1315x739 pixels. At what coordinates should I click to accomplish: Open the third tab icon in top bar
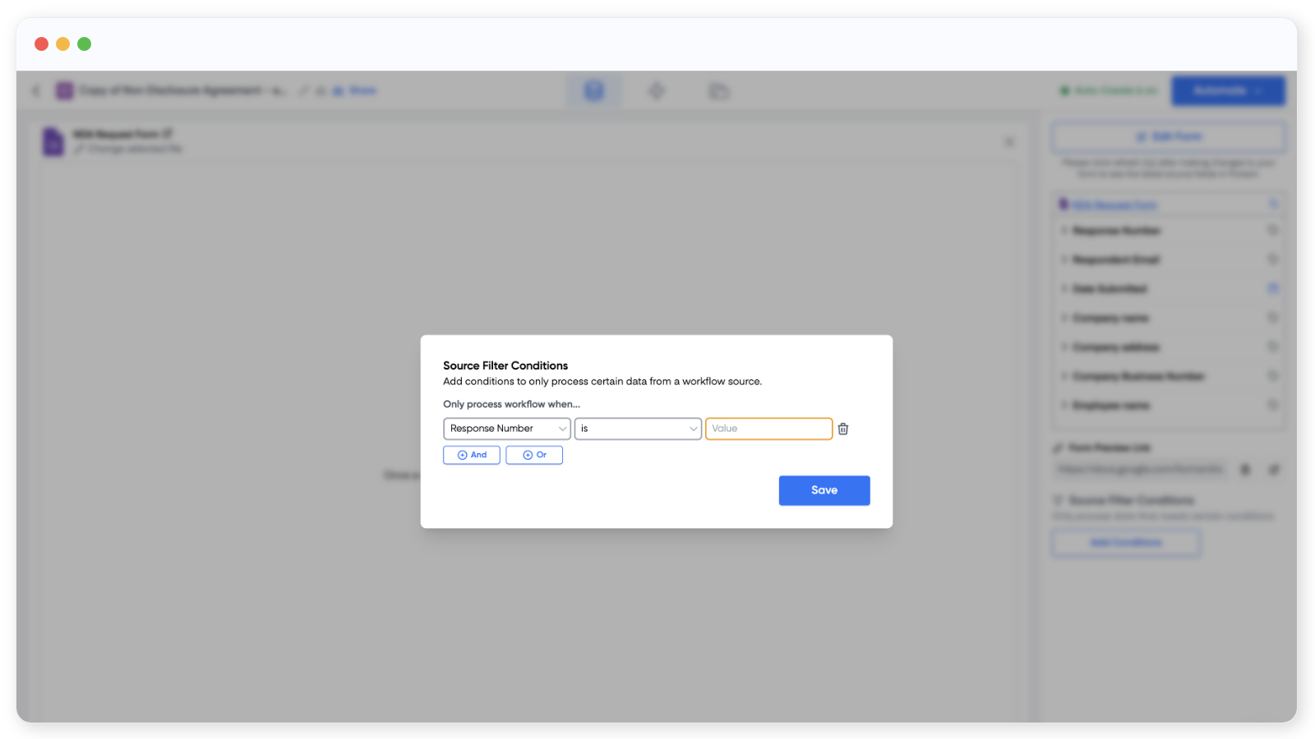[x=718, y=90]
